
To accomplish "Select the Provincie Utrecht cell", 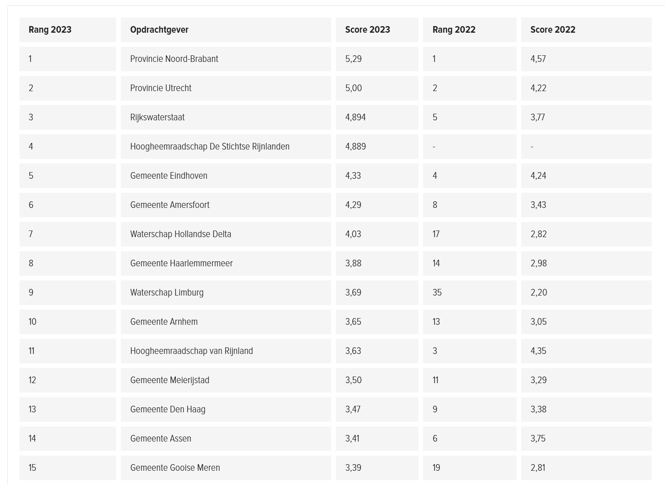I will 161,88.
